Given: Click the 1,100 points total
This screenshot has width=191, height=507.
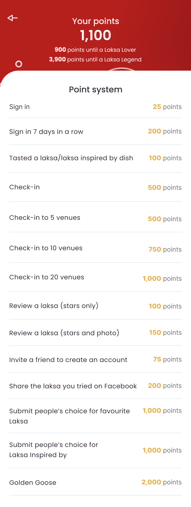Looking at the screenshot, I should [96, 35].
